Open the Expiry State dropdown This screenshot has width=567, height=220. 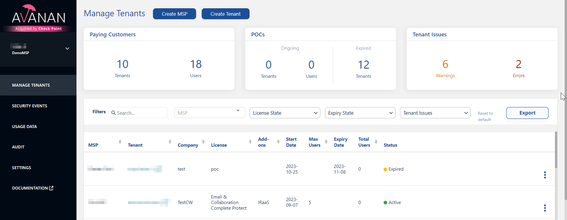pyautogui.click(x=360, y=113)
